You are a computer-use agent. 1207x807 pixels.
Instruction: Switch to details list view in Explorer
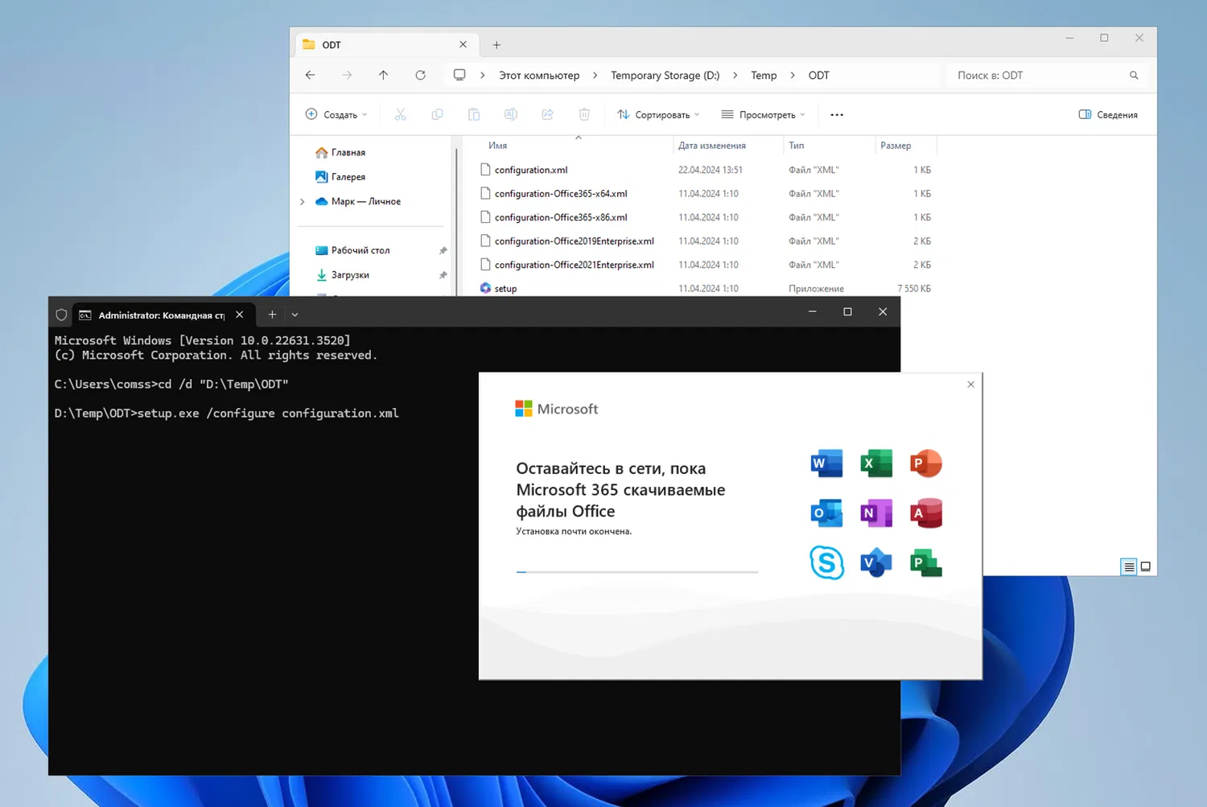[x=1129, y=566]
